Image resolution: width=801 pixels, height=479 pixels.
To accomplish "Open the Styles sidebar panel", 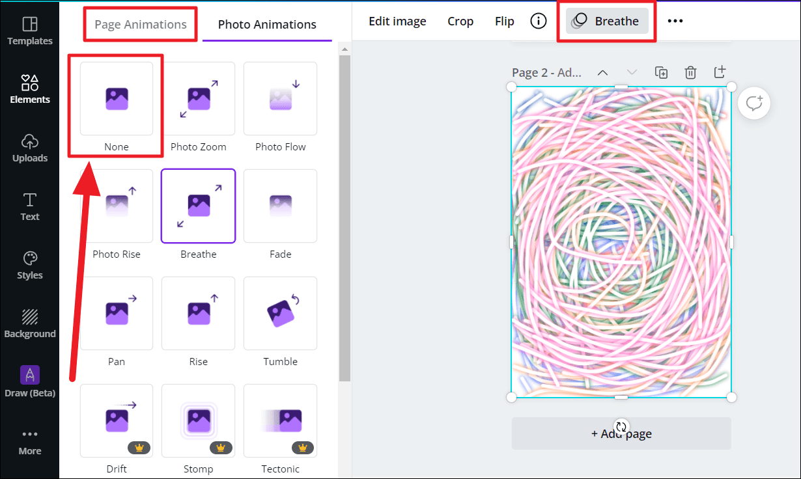I will click(29, 266).
